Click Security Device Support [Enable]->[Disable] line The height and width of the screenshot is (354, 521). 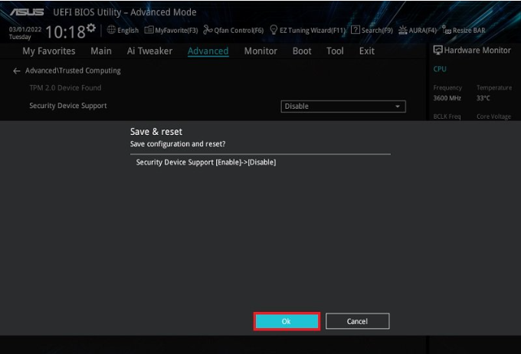[x=206, y=162]
